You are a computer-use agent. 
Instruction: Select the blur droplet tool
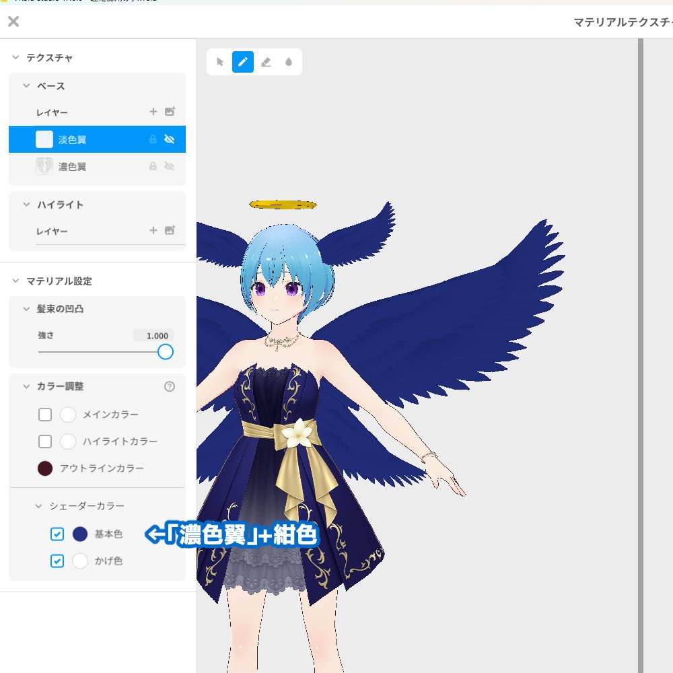287,62
